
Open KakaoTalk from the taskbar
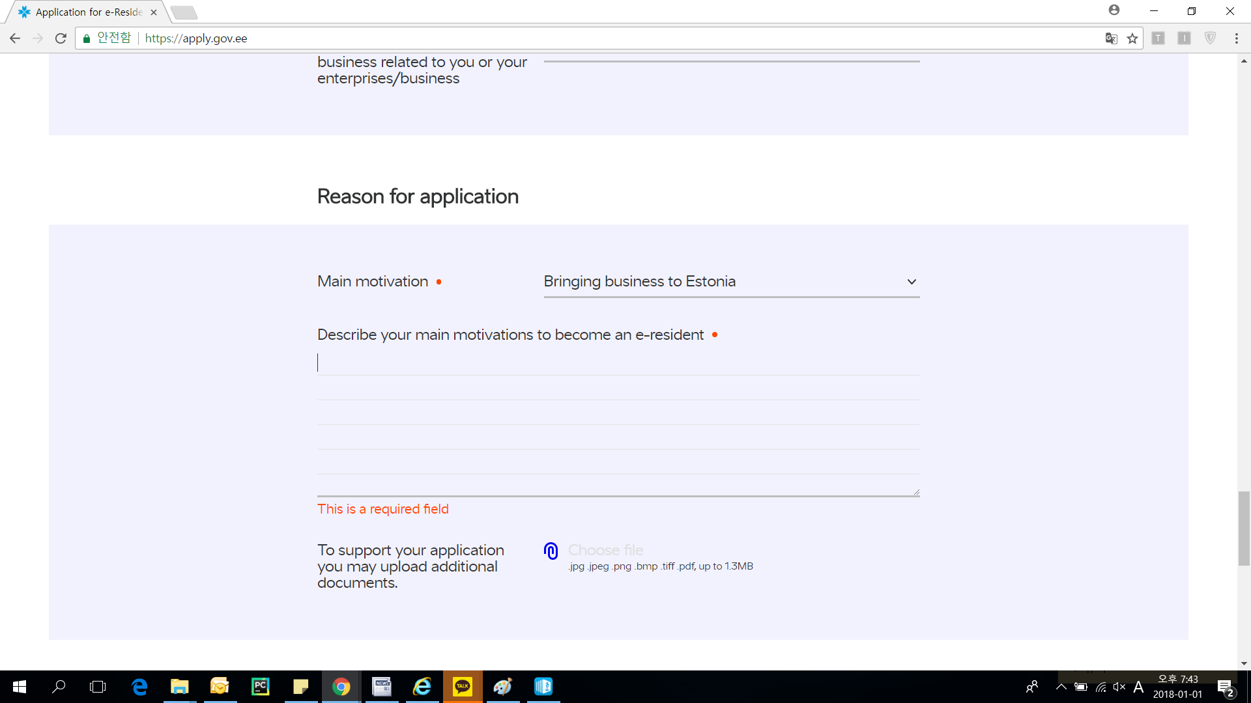[x=463, y=687]
